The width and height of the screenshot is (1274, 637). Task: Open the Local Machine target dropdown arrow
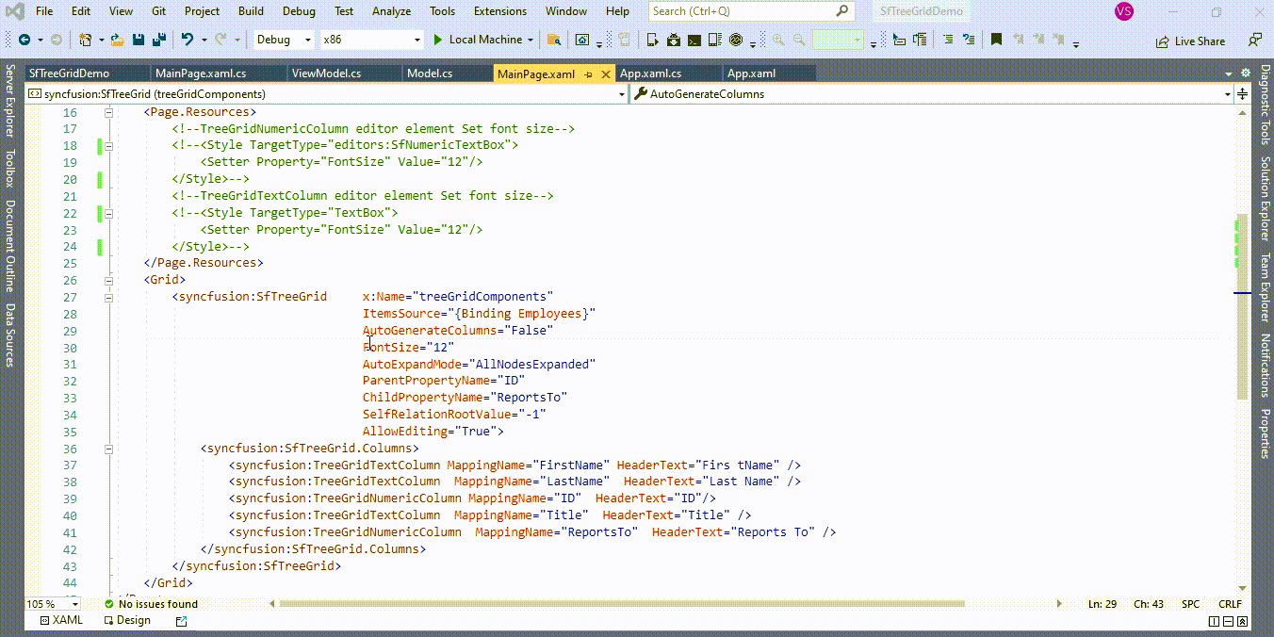[x=531, y=40]
